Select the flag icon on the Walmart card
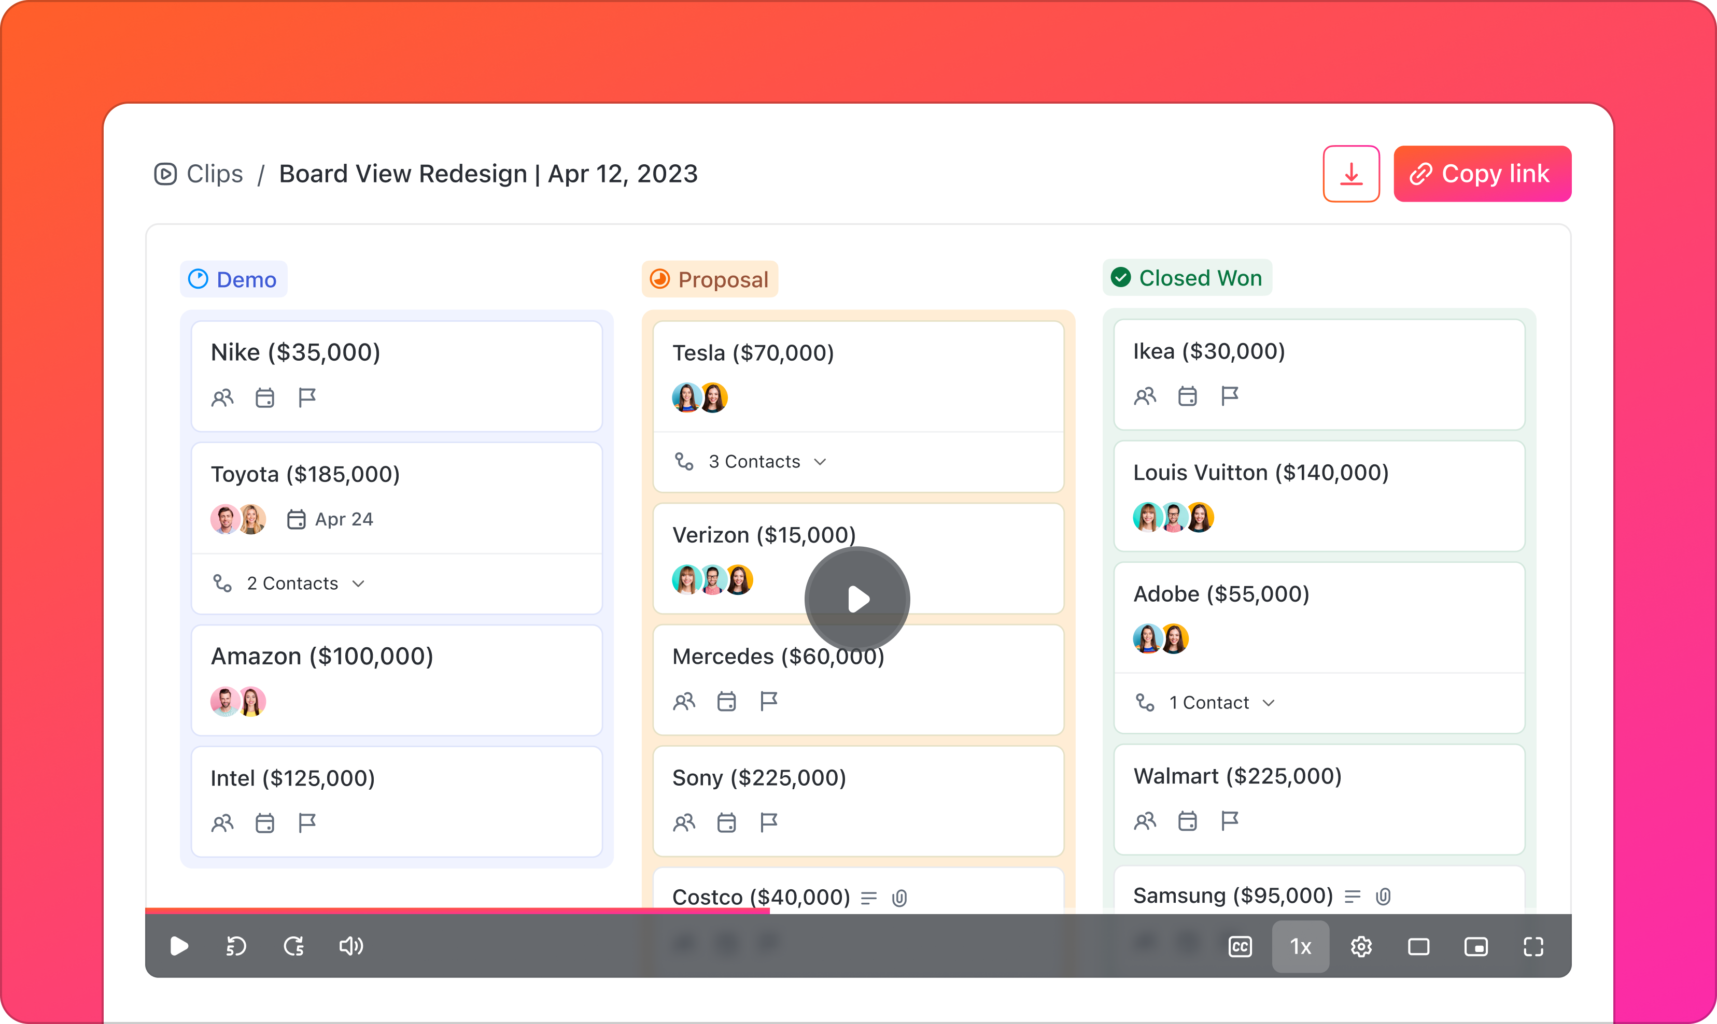Screen dimensions: 1717x1024 click(1231, 821)
